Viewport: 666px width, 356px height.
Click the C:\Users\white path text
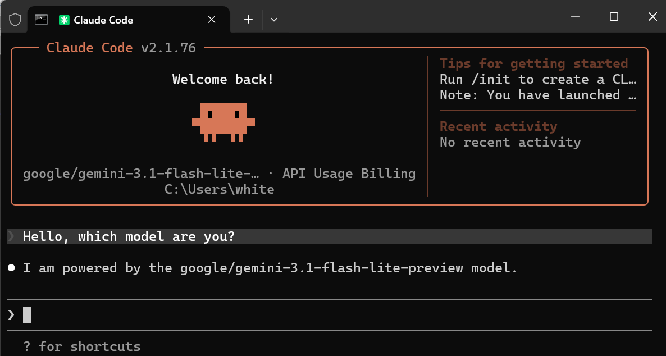218,189
